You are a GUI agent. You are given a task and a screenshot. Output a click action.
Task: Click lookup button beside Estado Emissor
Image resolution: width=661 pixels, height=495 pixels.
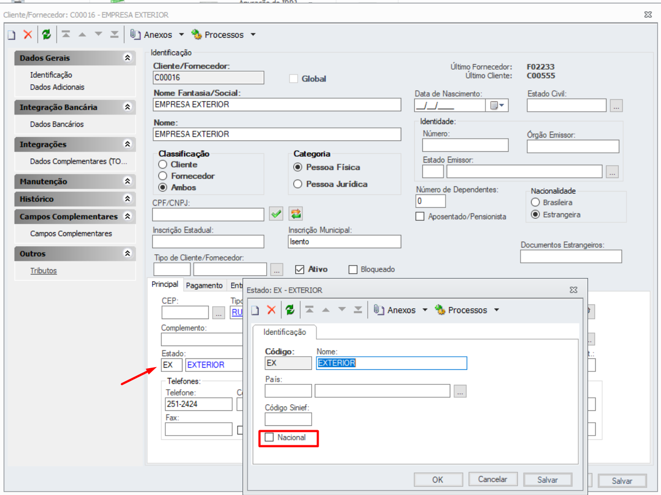pyautogui.click(x=612, y=172)
